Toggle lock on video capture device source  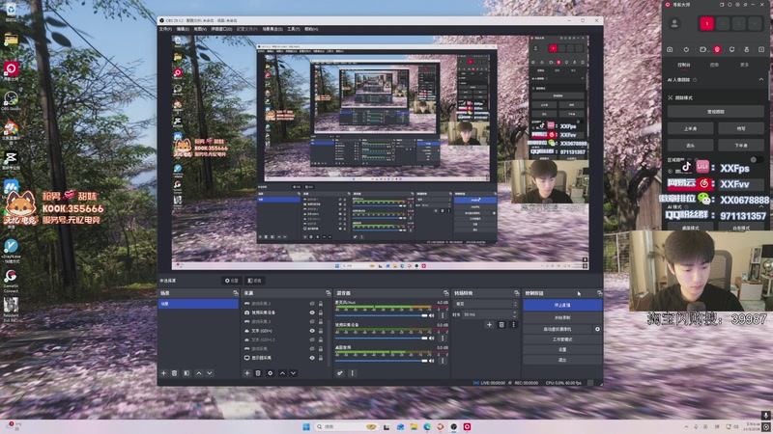pos(321,312)
